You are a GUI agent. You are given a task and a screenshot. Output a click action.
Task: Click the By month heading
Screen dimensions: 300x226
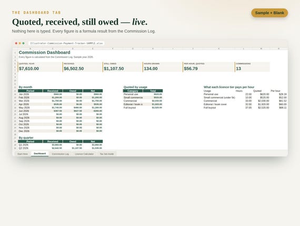click(25, 87)
